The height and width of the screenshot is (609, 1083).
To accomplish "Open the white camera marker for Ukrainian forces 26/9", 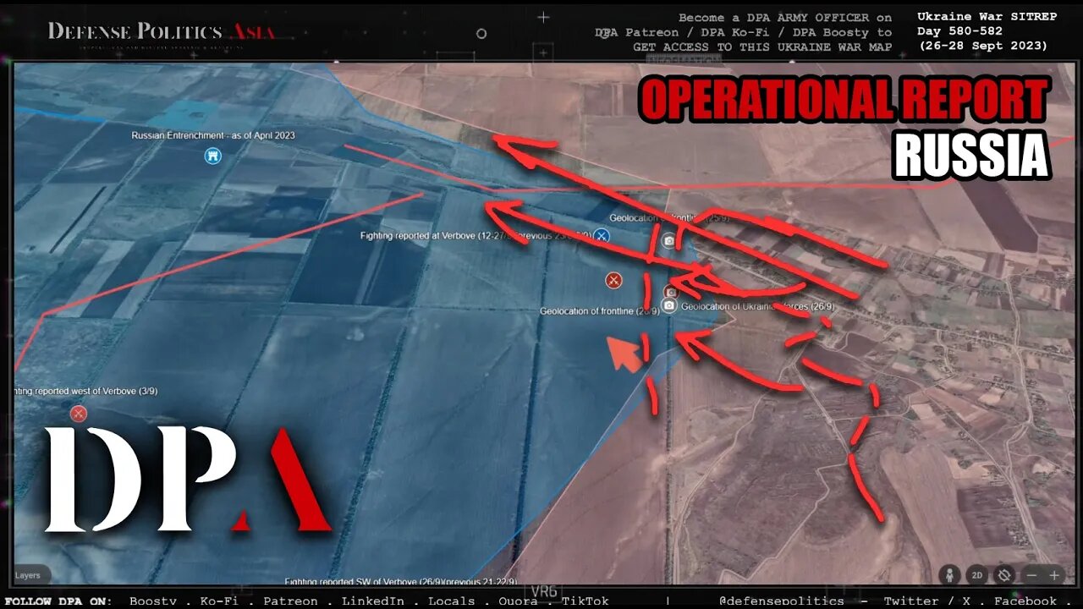I will pyautogui.click(x=668, y=305).
